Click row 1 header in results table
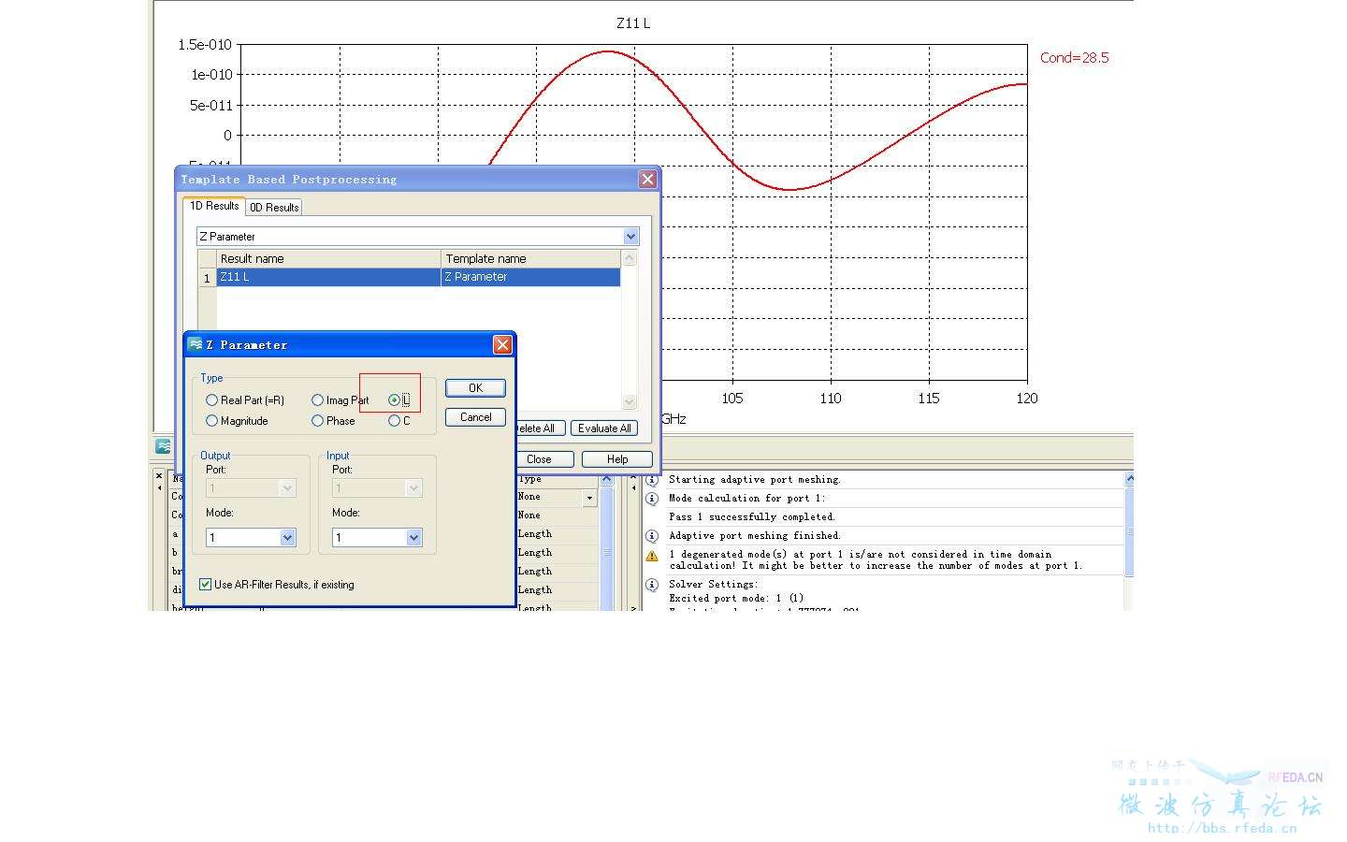1347x842 pixels. (207, 278)
